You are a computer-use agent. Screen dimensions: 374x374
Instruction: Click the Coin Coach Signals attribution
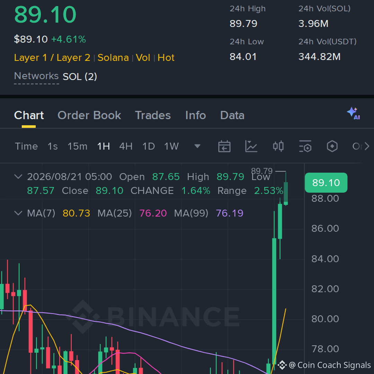pos(324,365)
